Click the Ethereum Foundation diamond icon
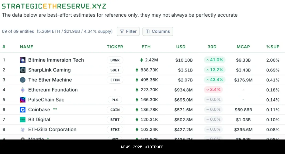Image resolution: width=285 pixels, height=154 pixels. (x=23, y=90)
